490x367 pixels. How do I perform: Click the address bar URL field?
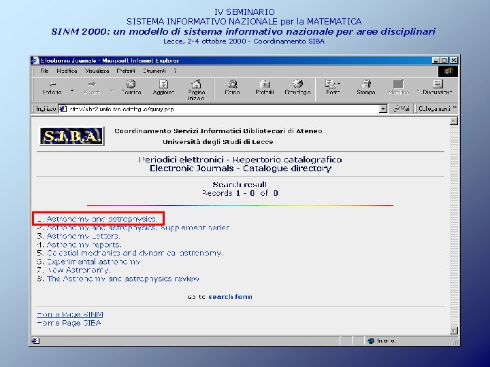click(223, 109)
